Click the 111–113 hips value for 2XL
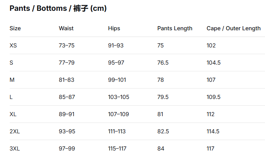This screenshot has width=265, height=155. (117, 131)
